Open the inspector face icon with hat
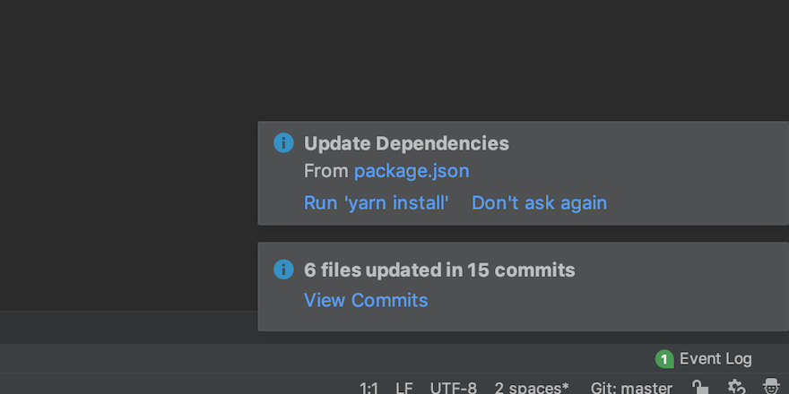 coord(771,387)
